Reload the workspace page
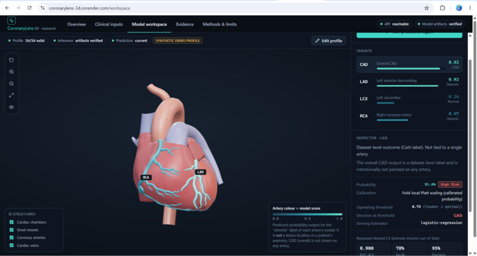Viewport: 477px width, 256px height. pyautogui.click(x=29, y=8)
